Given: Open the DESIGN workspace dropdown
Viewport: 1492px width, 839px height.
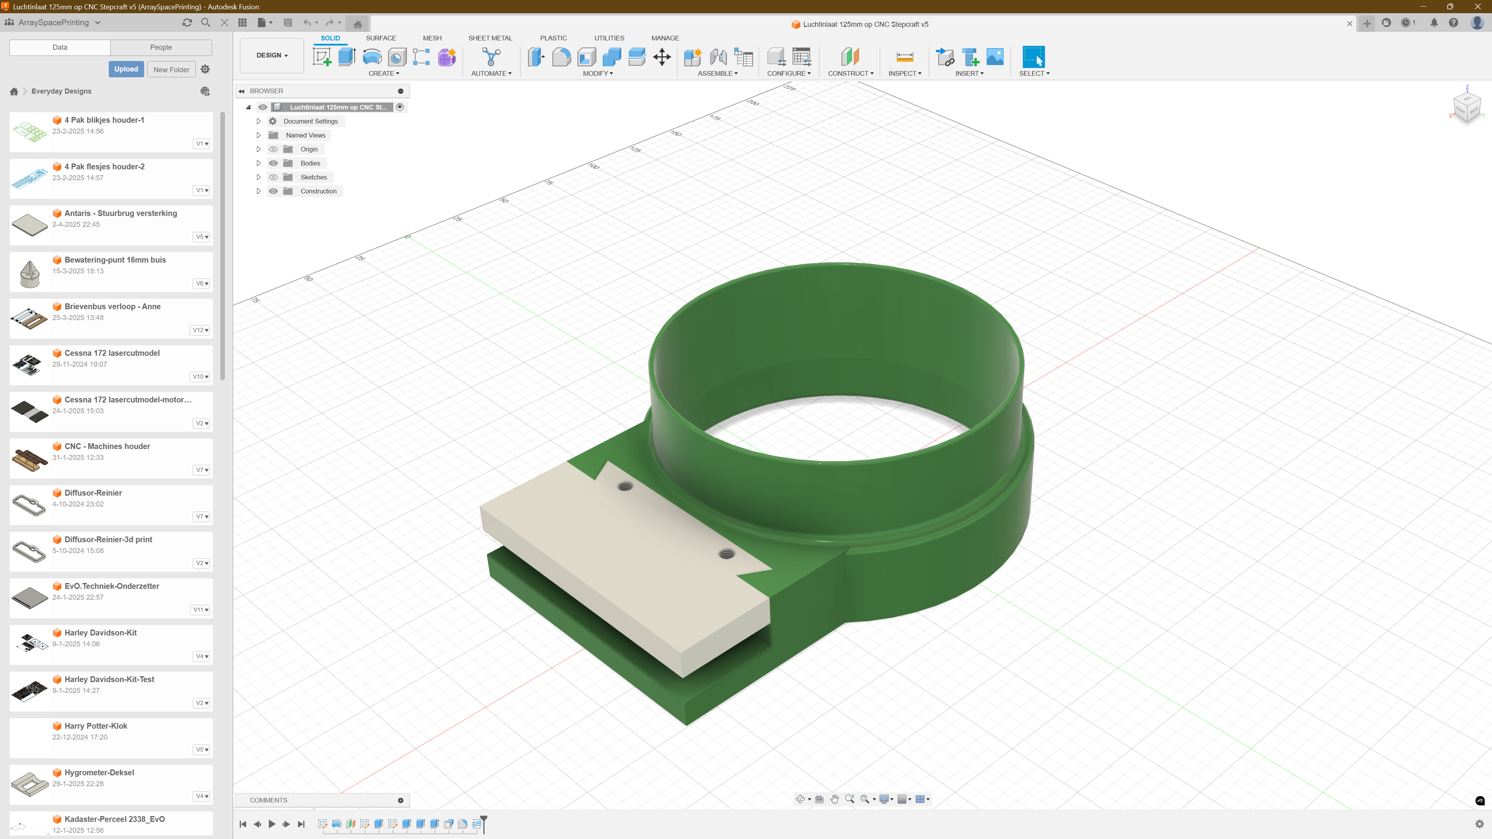Looking at the screenshot, I should click(272, 56).
